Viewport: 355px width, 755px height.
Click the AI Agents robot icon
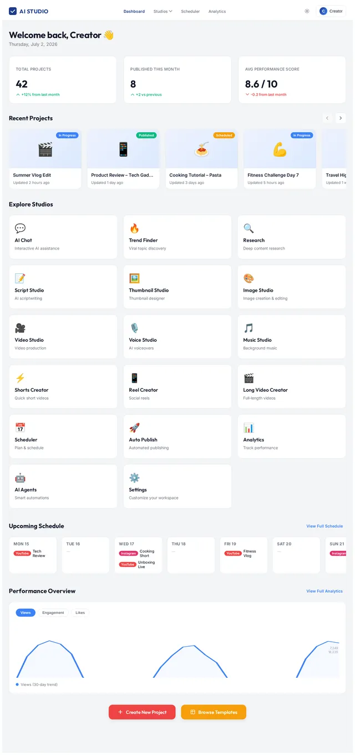click(x=20, y=478)
